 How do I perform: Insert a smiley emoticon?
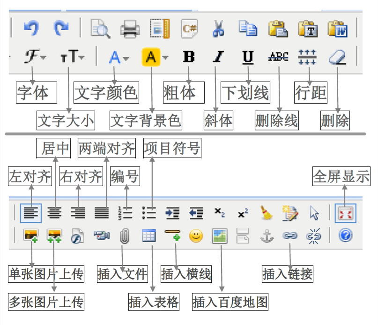click(x=196, y=235)
